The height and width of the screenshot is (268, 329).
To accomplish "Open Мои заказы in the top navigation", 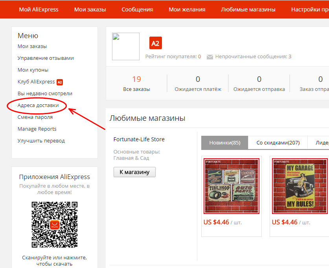I will pos(90,9).
